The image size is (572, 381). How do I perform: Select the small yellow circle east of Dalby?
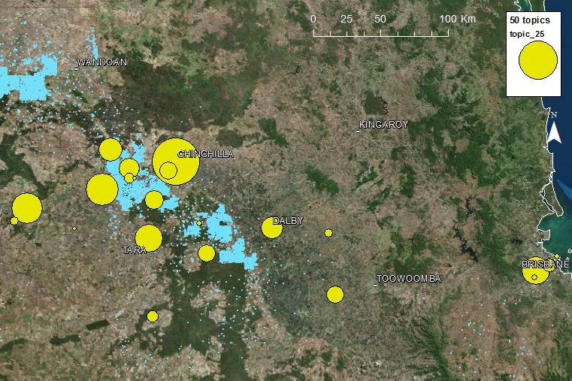(328, 233)
